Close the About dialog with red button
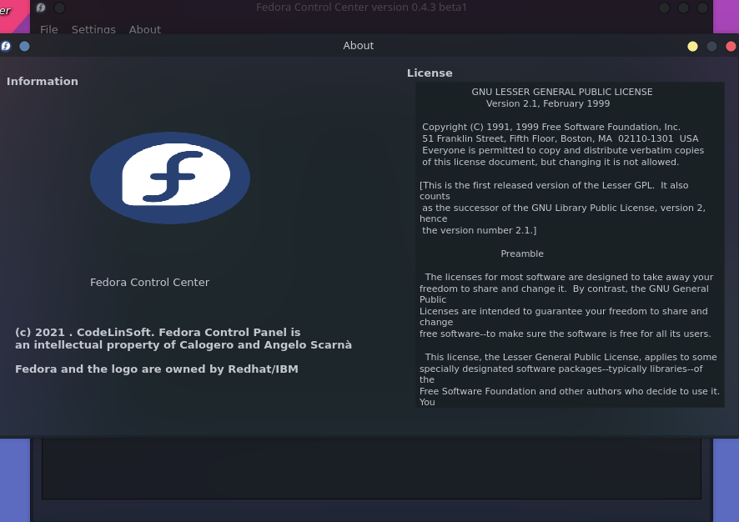The width and height of the screenshot is (739, 522). [x=731, y=46]
